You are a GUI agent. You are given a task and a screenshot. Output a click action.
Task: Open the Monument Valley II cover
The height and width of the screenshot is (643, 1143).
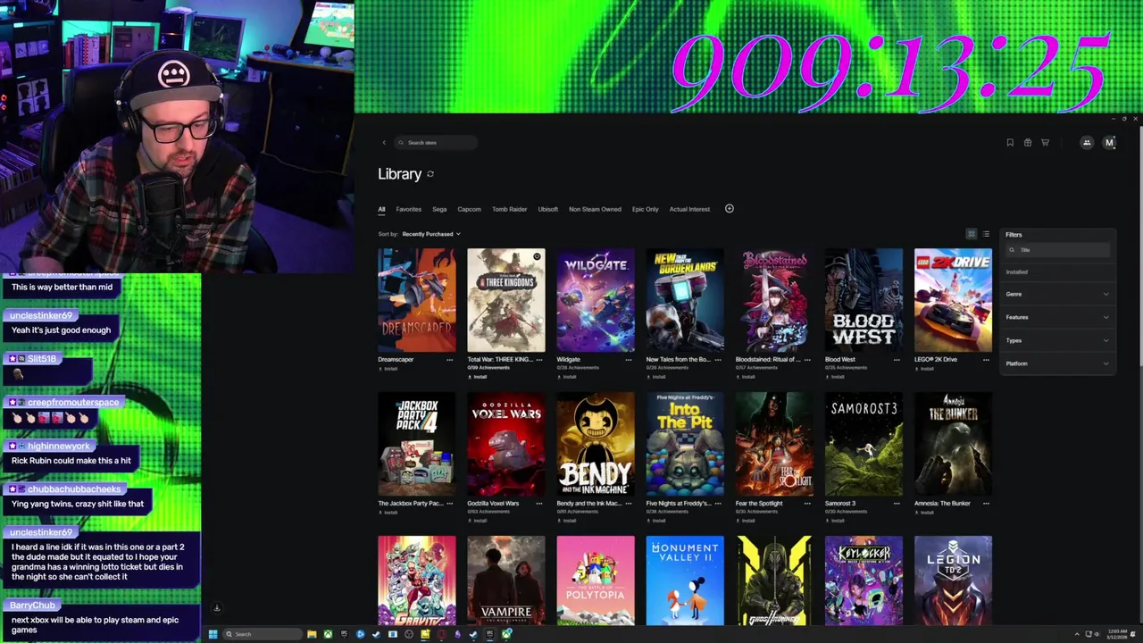click(685, 580)
